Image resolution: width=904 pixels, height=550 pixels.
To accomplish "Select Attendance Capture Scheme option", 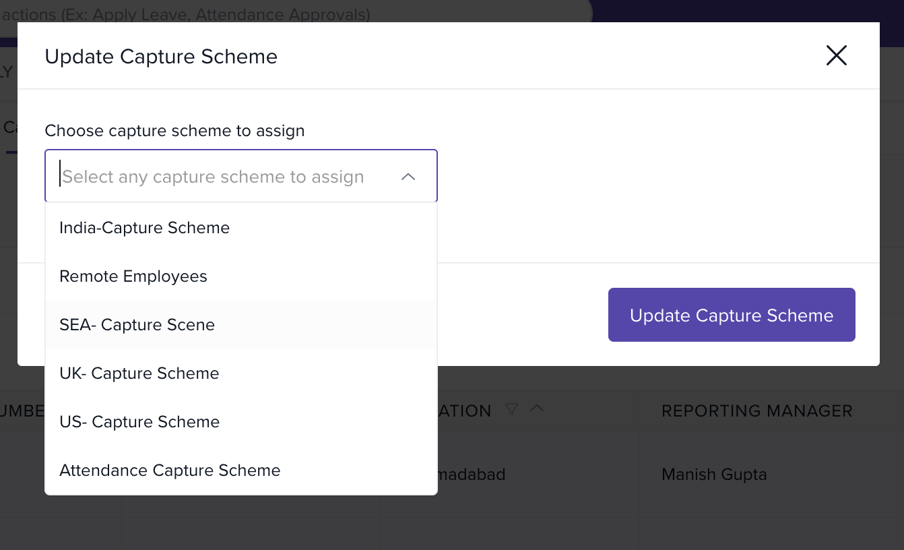I will (x=170, y=470).
